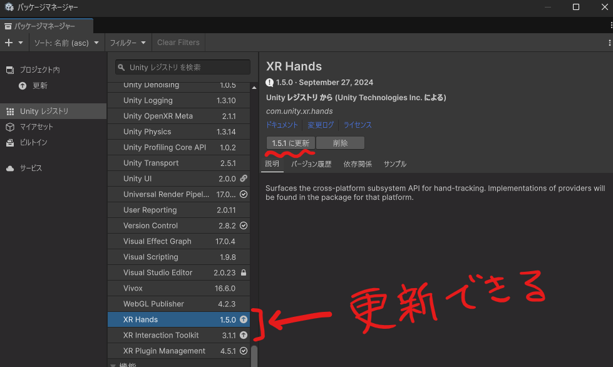
Task: Select the WebGL Publisher package
Action: tap(178, 304)
